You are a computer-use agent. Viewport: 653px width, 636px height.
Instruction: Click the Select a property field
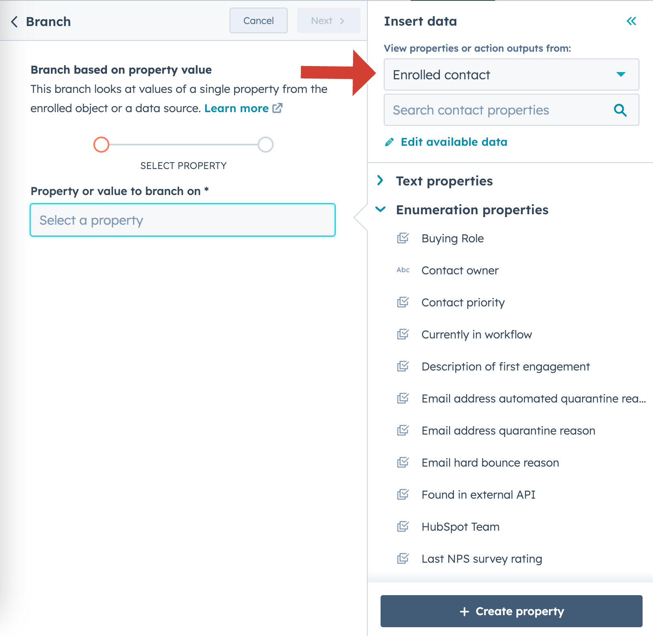click(182, 220)
